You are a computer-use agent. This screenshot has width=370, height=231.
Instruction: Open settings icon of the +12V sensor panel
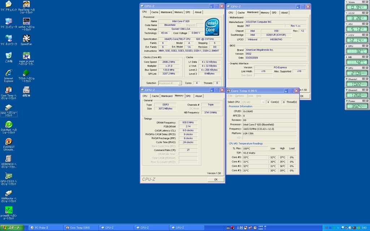363,35
